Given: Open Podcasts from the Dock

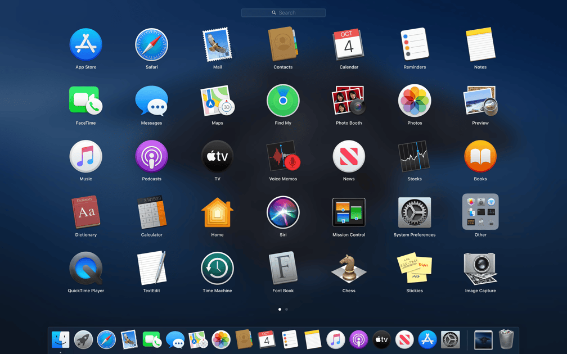Looking at the screenshot, I should (358, 340).
